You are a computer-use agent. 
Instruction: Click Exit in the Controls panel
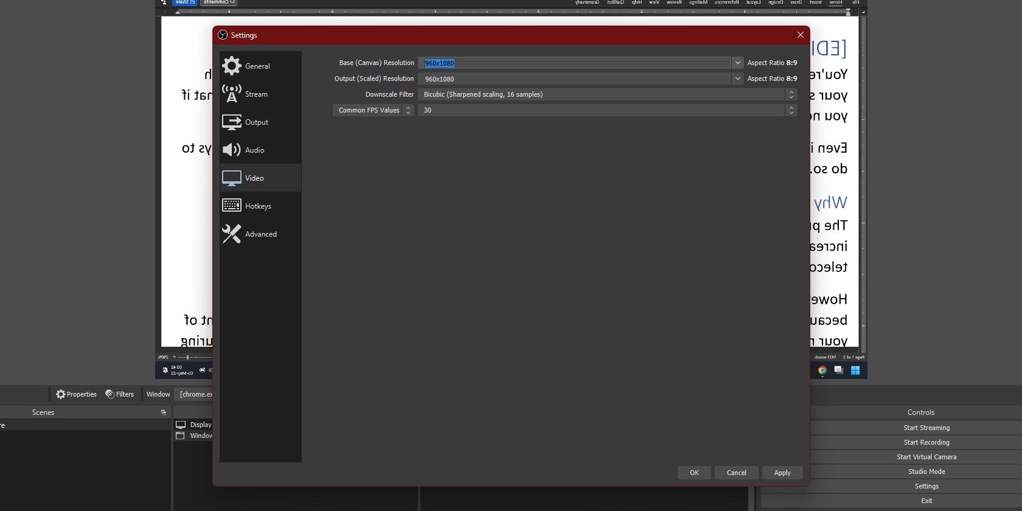(926, 501)
